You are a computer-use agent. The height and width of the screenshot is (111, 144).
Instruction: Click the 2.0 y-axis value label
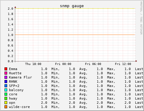pyautogui.click(x=10, y=9)
